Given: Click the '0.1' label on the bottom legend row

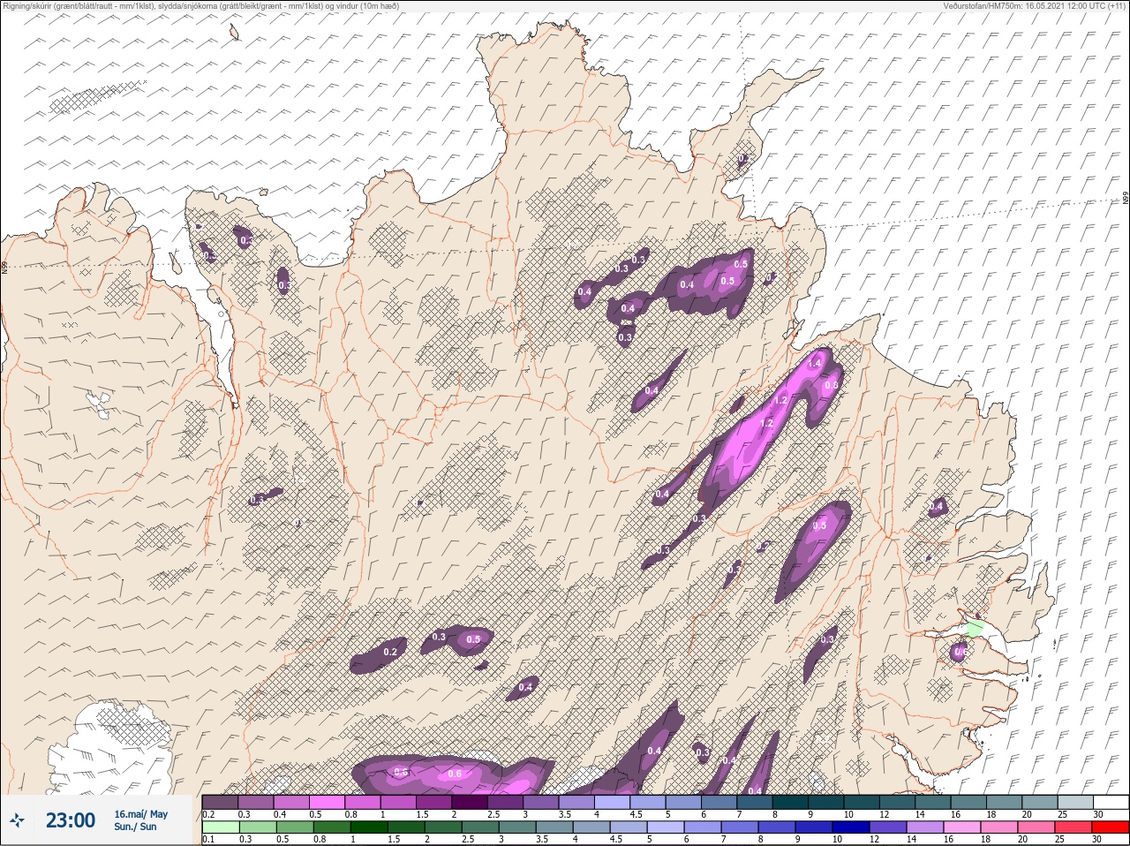Looking at the screenshot, I should coord(207,840).
